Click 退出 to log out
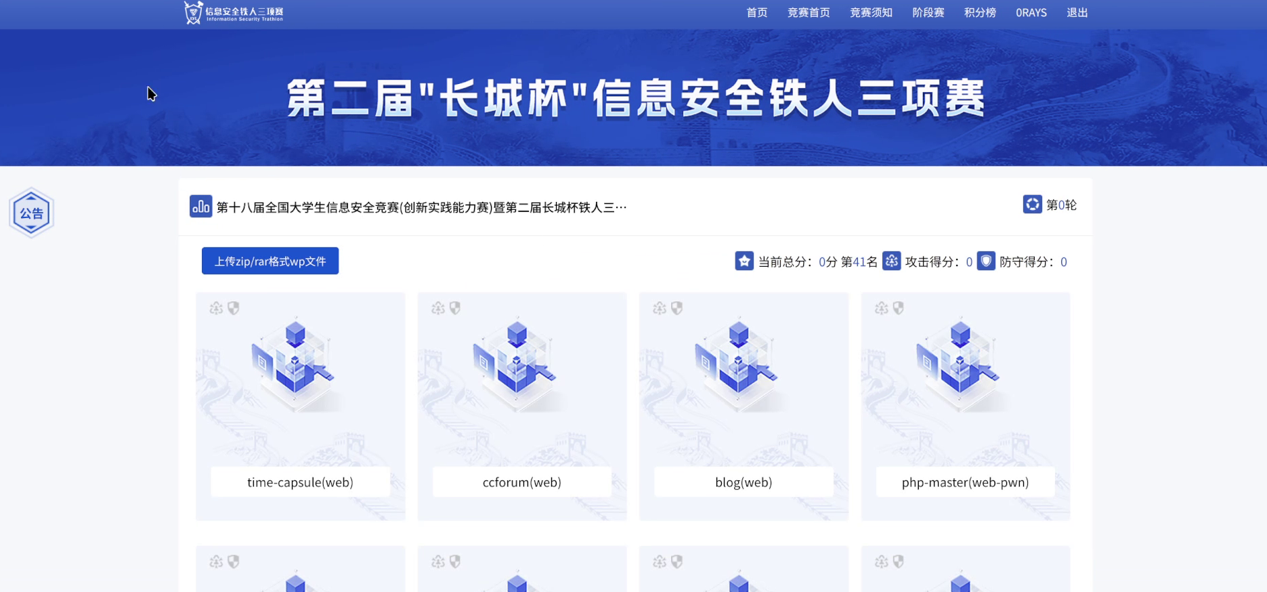Viewport: 1267px width, 592px height. click(1077, 13)
